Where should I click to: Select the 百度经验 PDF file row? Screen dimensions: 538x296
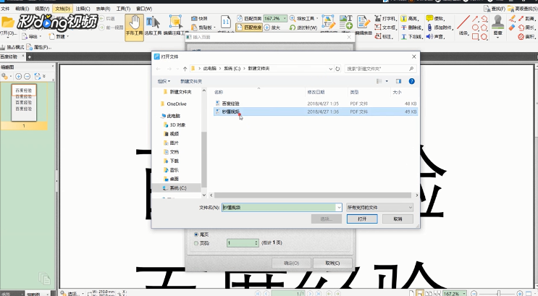(x=315, y=103)
